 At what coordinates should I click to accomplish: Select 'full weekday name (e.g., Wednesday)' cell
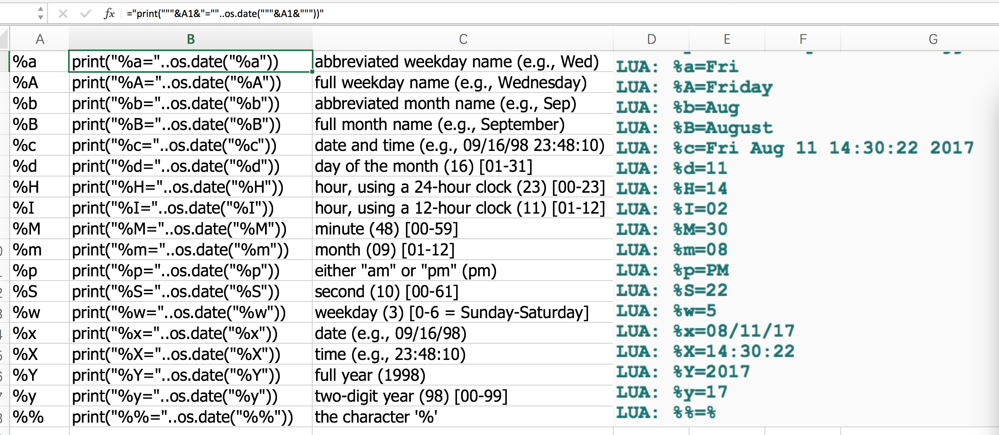pyautogui.click(x=463, y=82)
